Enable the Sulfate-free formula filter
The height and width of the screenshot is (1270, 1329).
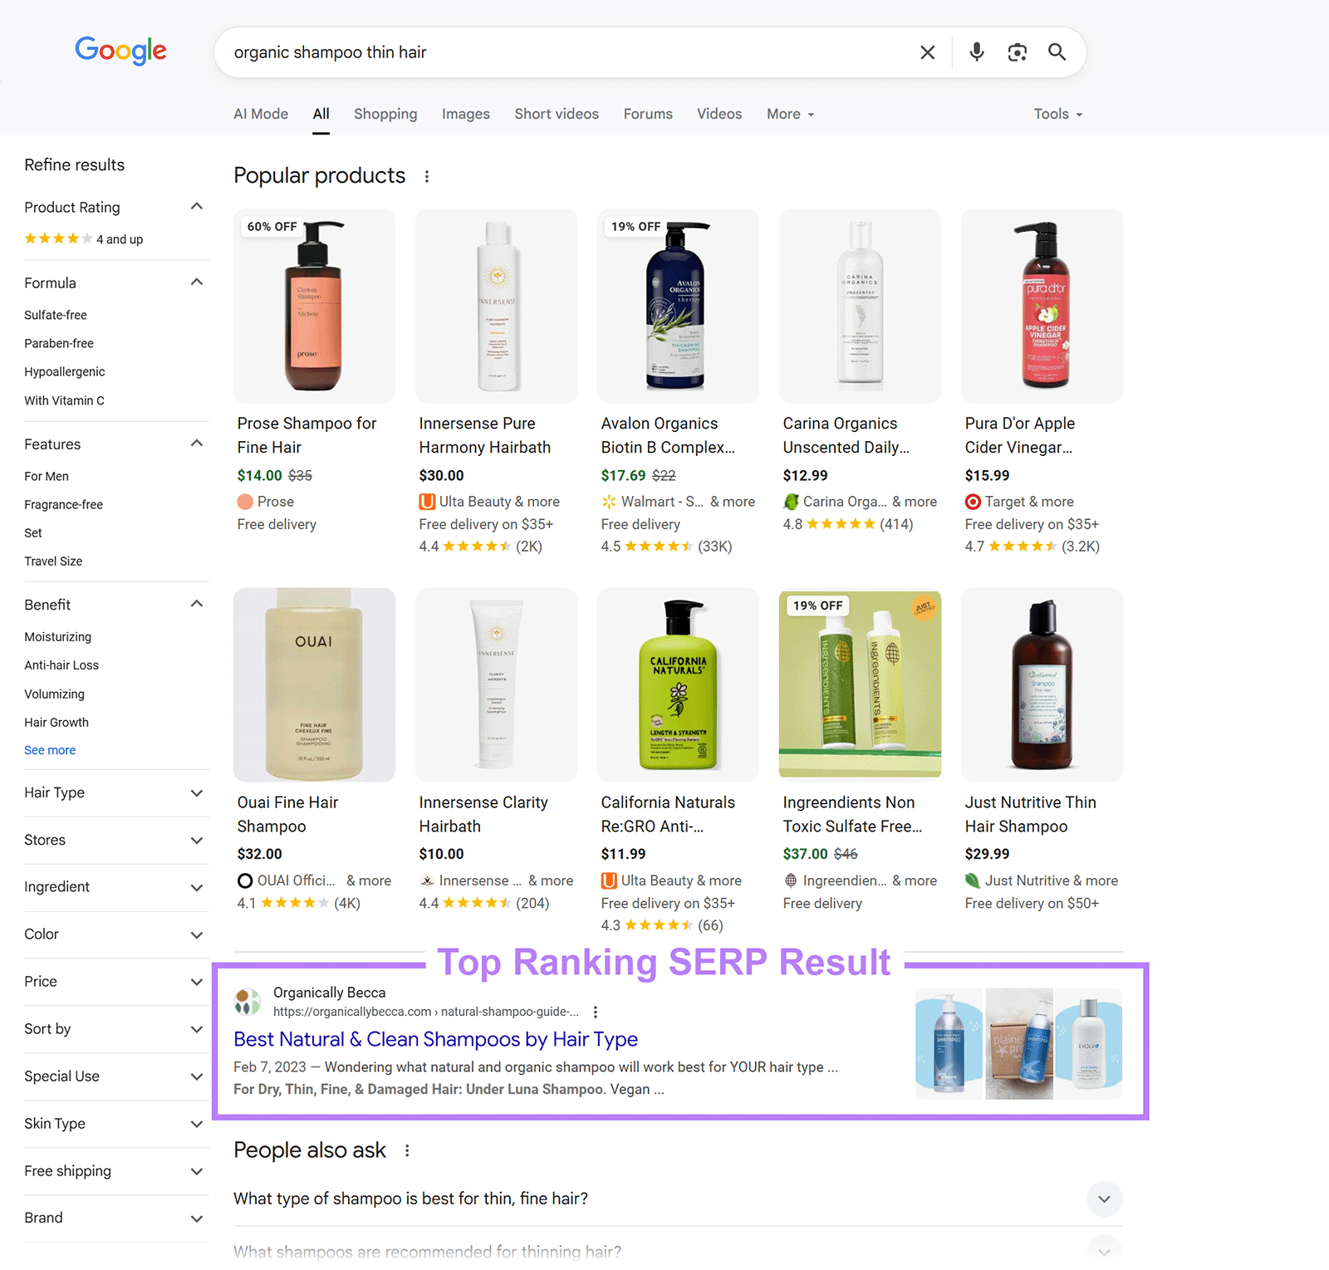[56, 314]
